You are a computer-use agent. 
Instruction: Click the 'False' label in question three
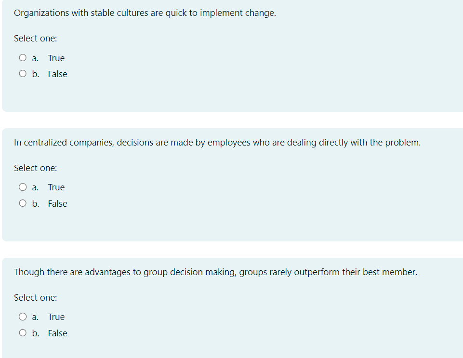(57, 332)
